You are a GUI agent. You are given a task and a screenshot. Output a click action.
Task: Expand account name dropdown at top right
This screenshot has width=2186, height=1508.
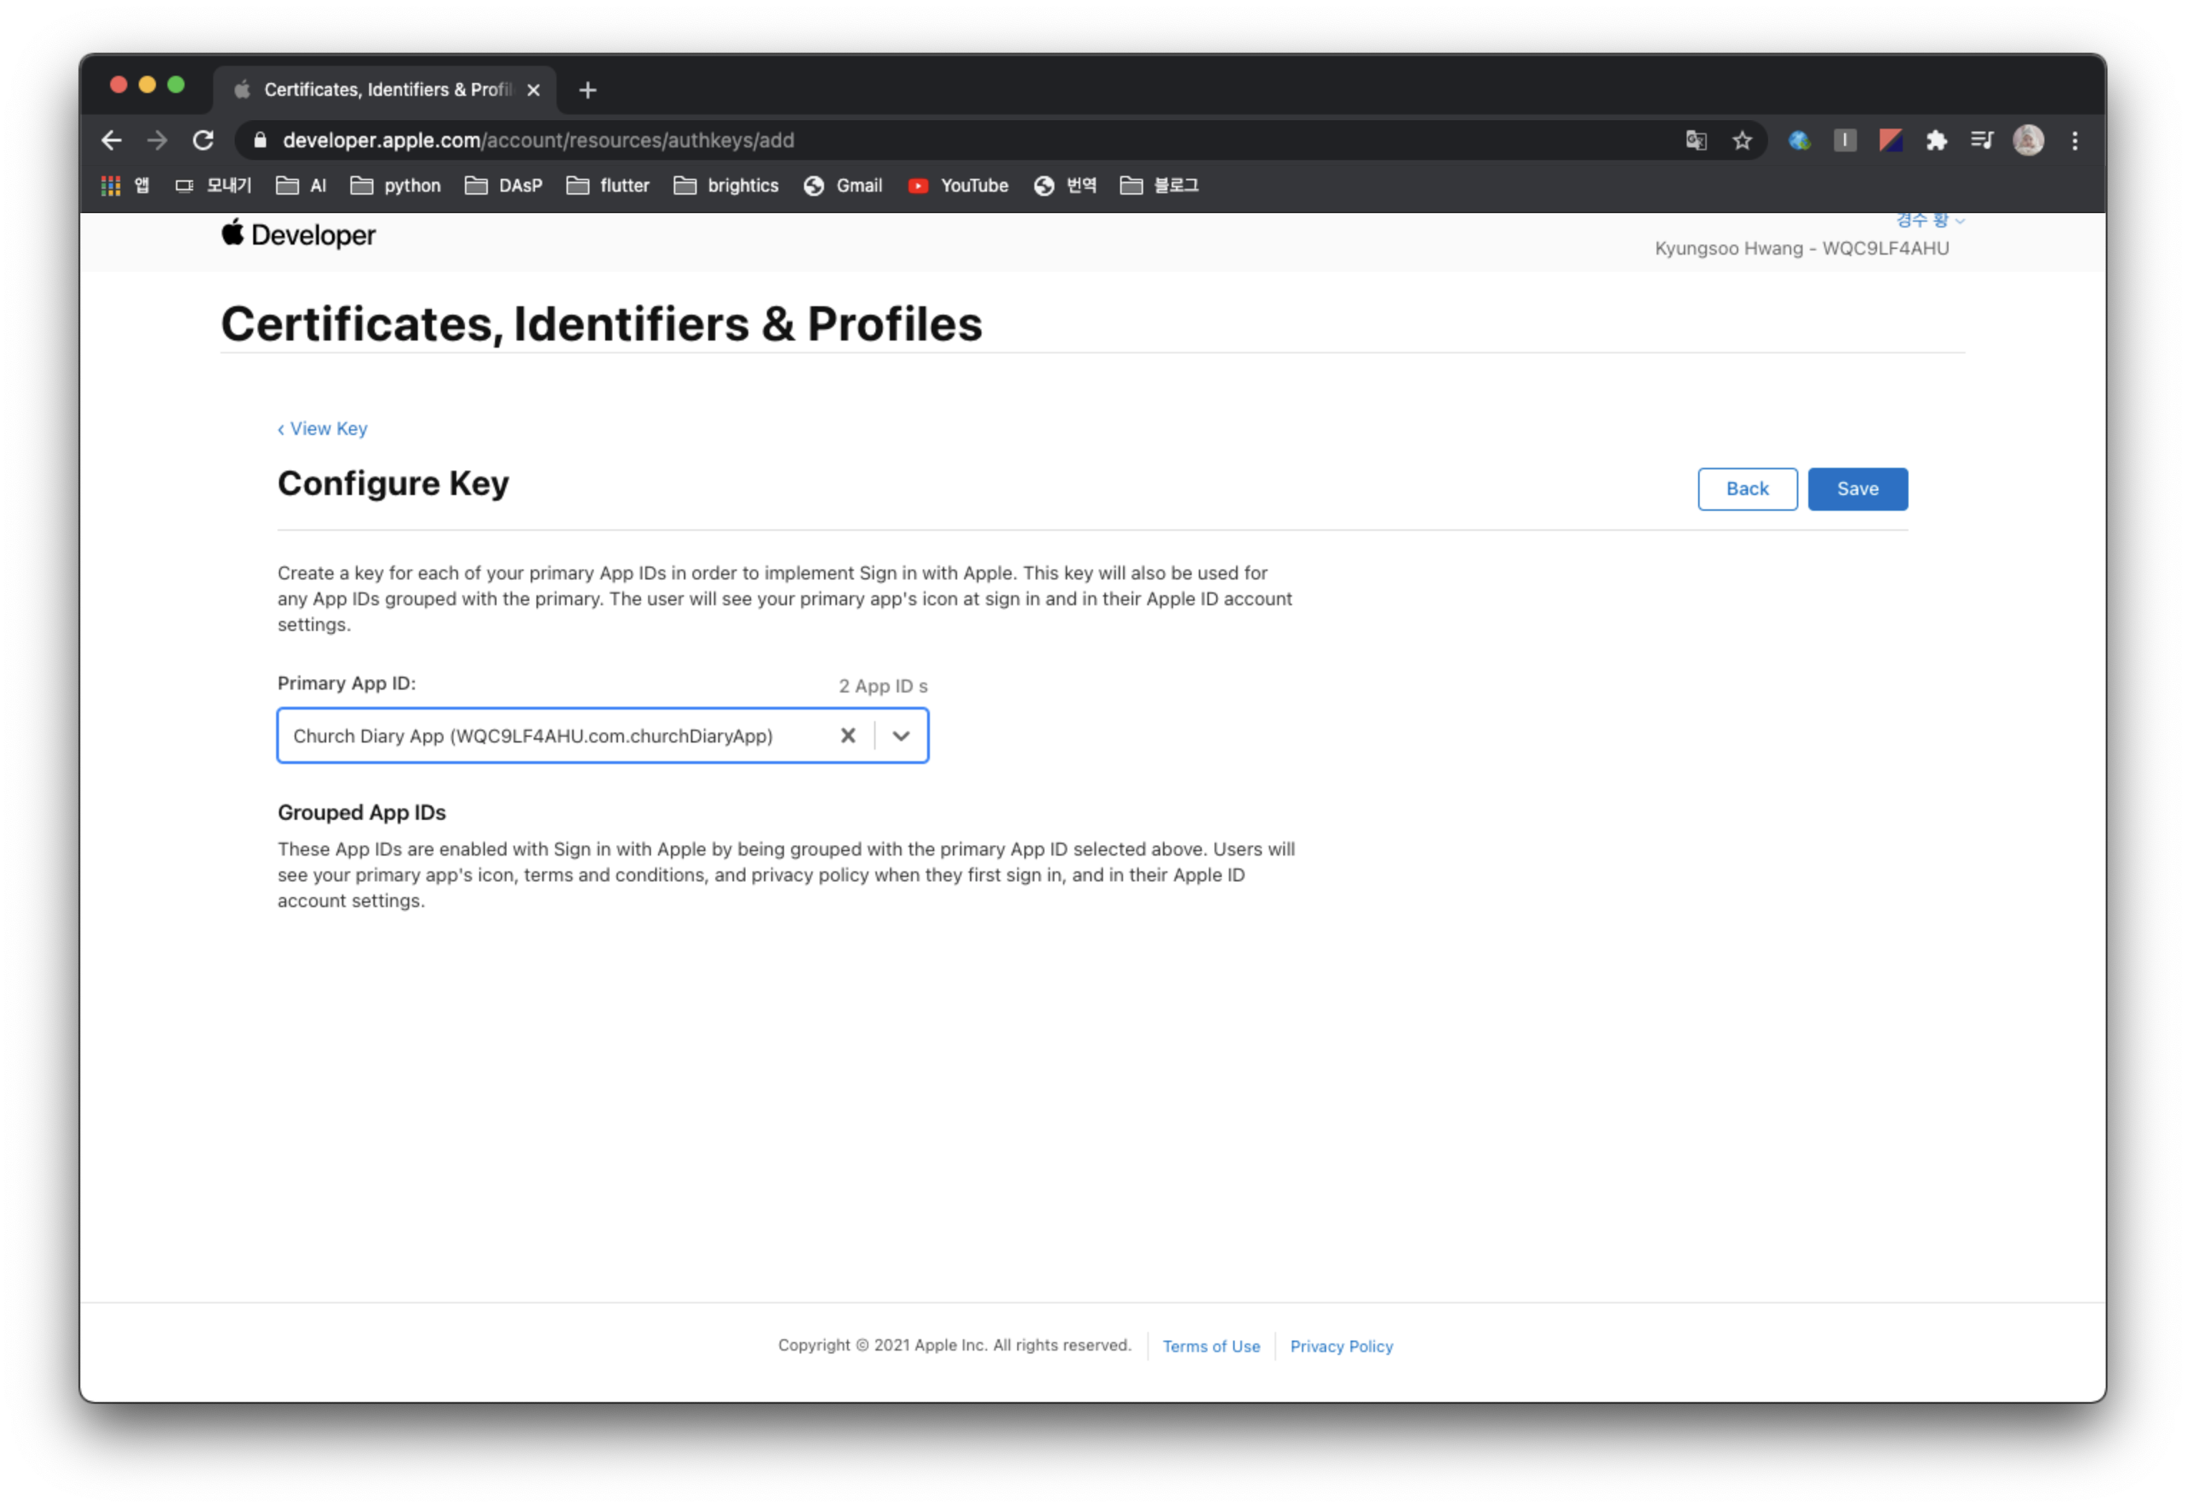pyautogui.click(x=1930, y=221)
